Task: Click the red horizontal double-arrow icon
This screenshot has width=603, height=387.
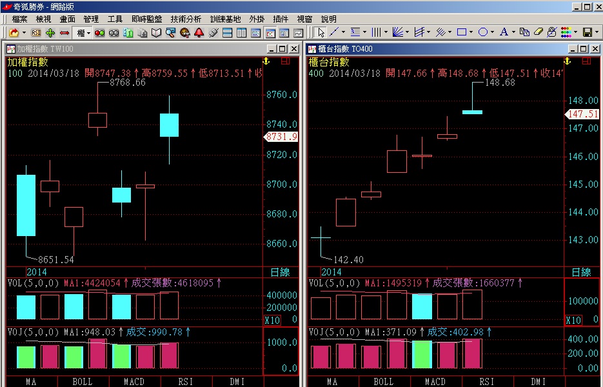Action: tap(64, 32)
